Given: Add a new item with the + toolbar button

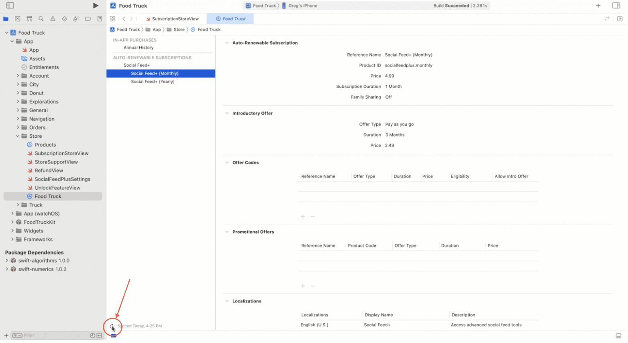Looking at the screenshot, I should (x=597, y=6).
